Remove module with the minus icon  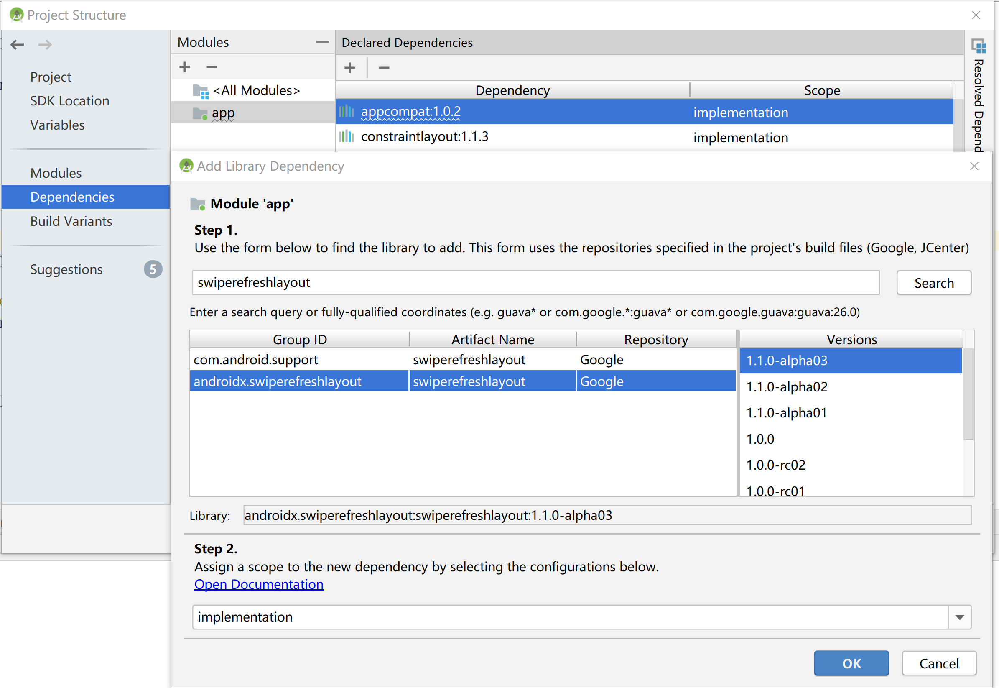click(x=212, y=67)
